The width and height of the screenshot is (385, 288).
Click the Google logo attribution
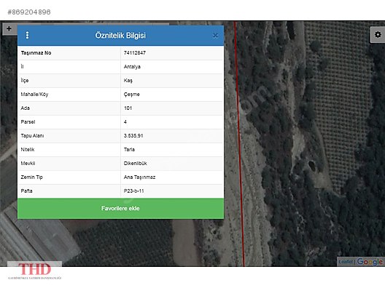point(370,262)
